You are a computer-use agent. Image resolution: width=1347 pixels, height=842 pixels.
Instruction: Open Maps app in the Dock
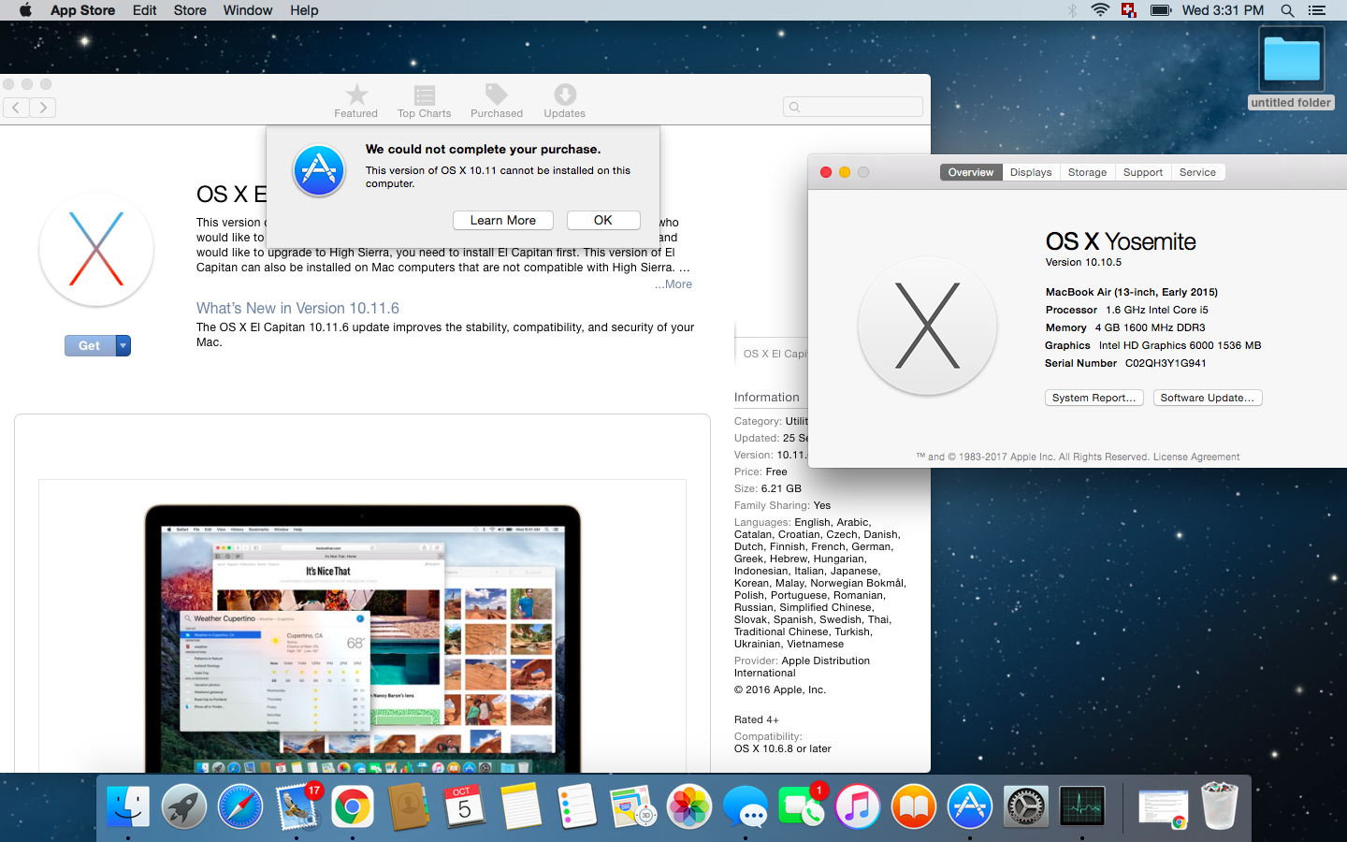coord(633,806)
